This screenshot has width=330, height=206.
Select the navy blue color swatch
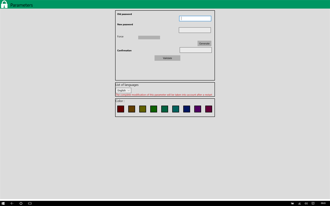coord(187,109)
